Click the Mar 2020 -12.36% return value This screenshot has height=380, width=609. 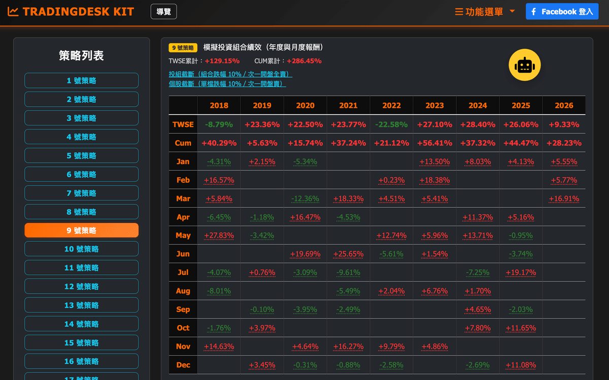[x=305, y=199]
